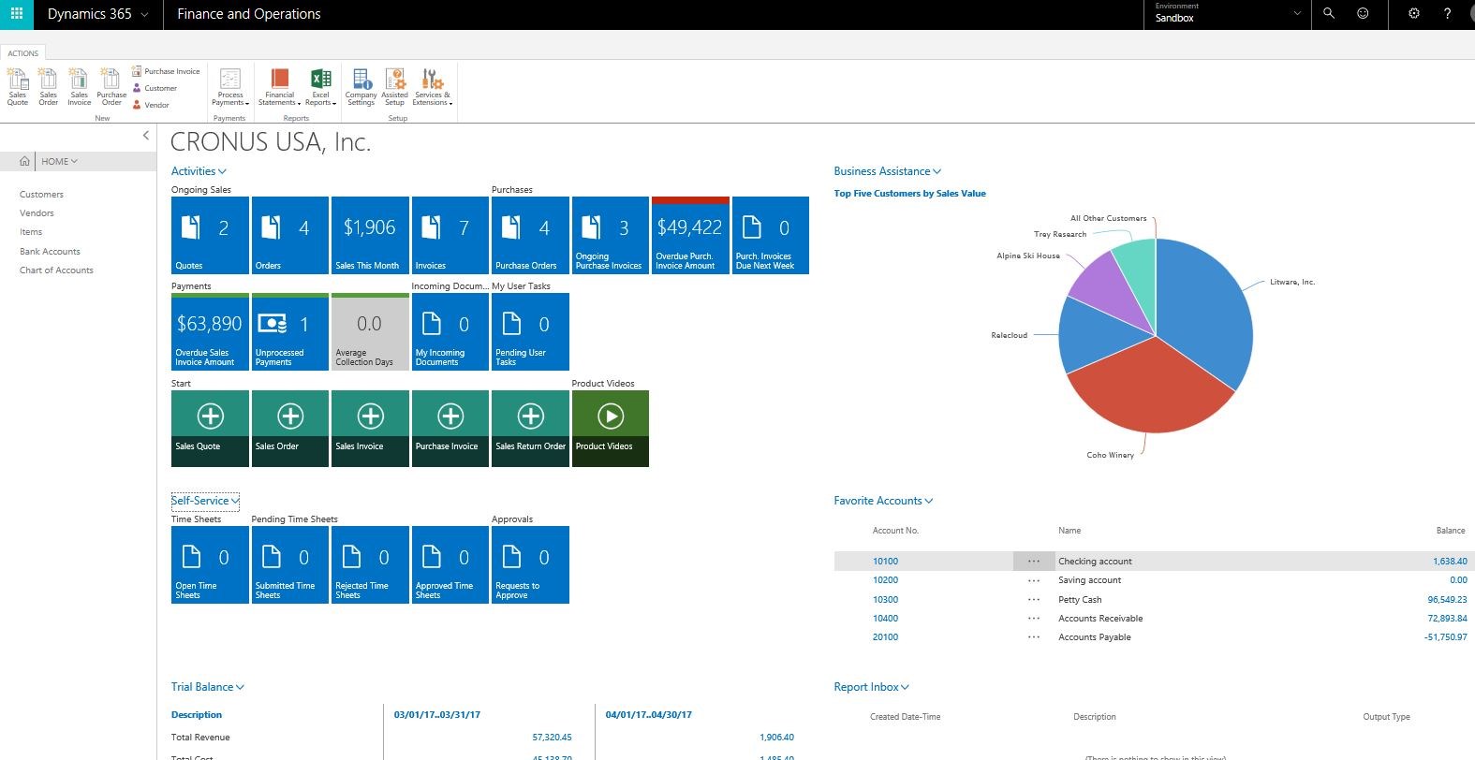Open the settings gear icon

tap(1414, 14)
